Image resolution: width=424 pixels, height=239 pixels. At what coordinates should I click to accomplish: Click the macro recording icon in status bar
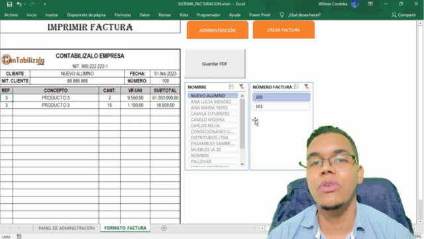[19, 236]
